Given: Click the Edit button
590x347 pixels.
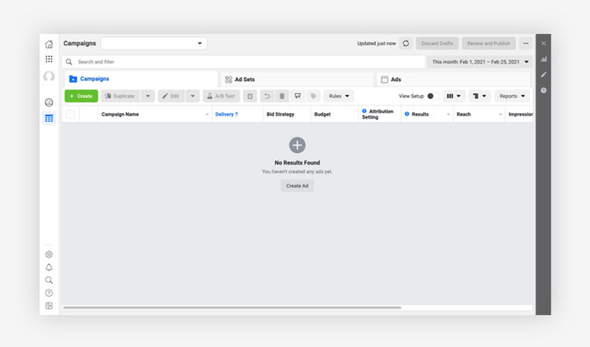Looking at the screenshot, I should click(x=171, y=96).
